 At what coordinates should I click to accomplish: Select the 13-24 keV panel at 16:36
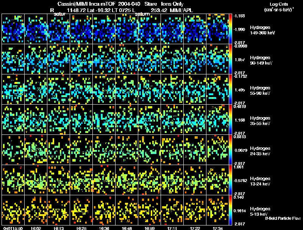(104, 180)
